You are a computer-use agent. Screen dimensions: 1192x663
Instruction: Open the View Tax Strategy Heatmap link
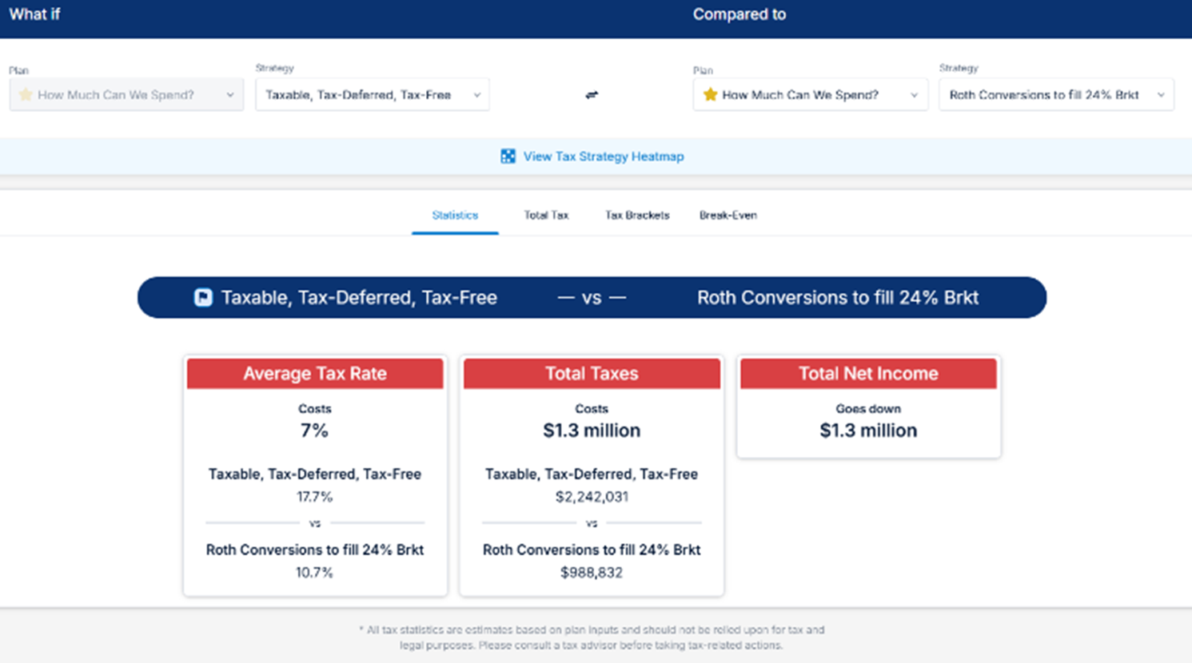pos(603,157)
